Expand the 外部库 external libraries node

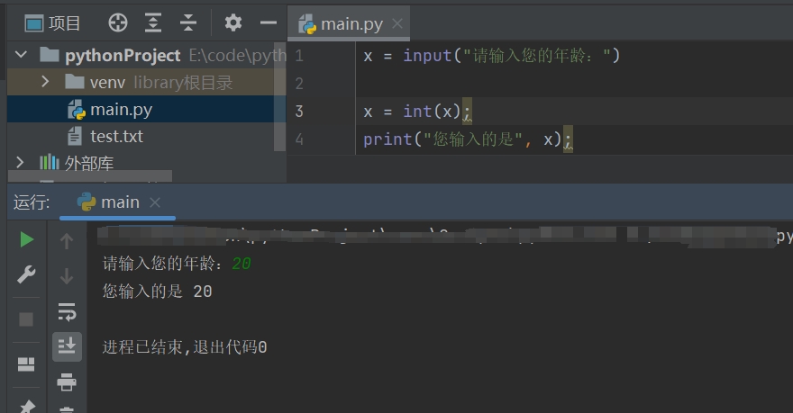20,163
